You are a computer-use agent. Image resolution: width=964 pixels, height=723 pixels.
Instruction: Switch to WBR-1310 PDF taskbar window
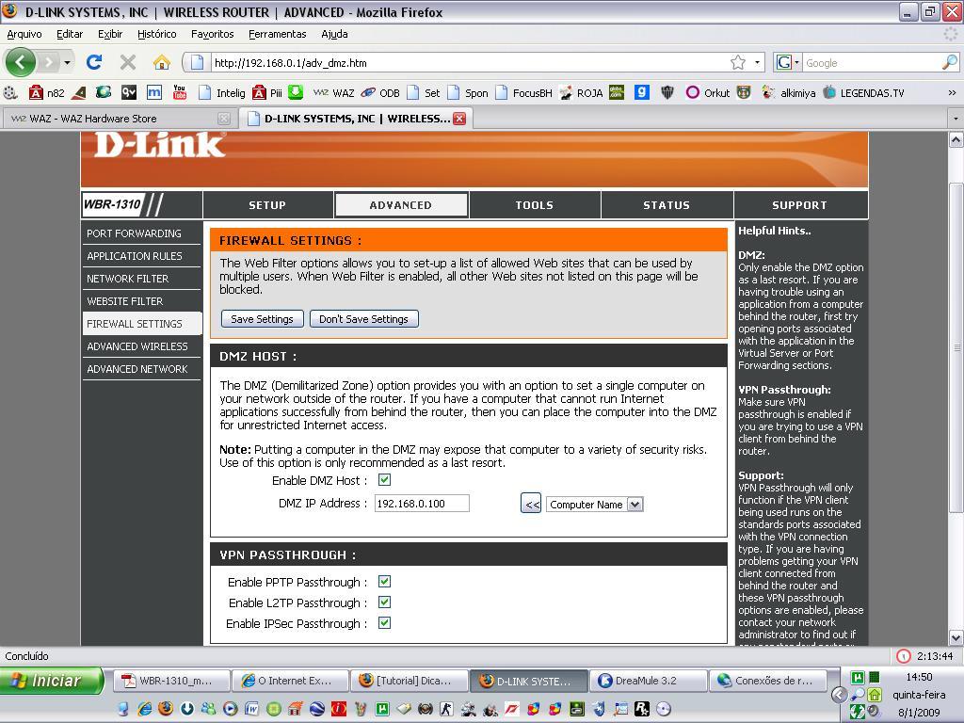171,681
